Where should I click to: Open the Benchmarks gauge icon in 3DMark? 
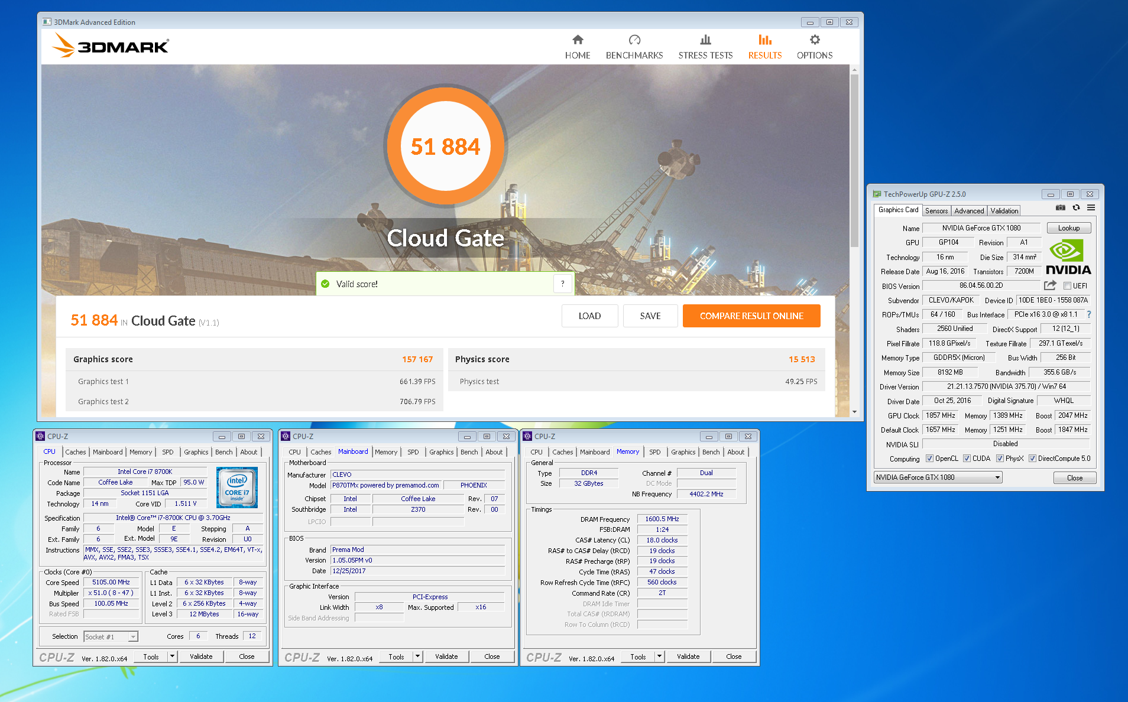coord(634,40)
